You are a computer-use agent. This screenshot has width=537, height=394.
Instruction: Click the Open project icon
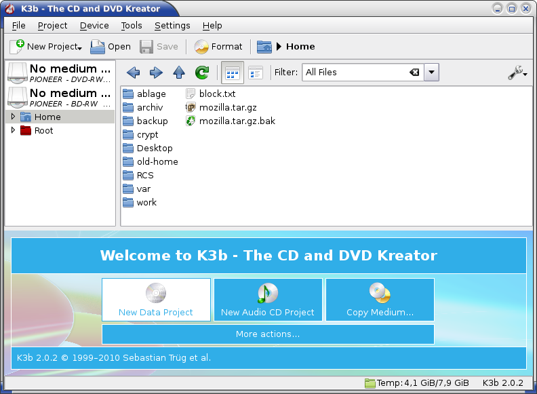[x=98, y=47]
